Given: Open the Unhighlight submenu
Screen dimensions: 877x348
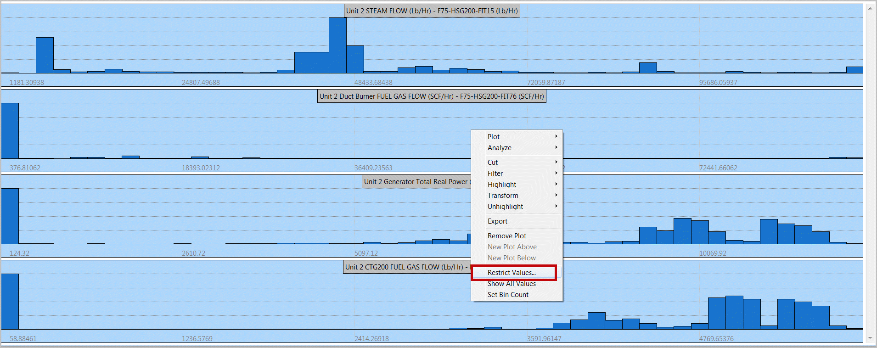Looking at the screenshot, I should [505, 207].
